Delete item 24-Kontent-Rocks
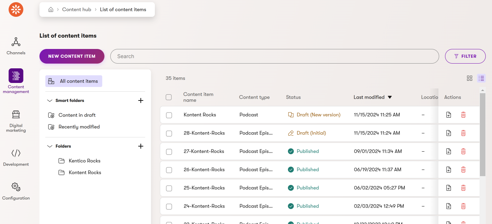 click(x=463, y=206)
